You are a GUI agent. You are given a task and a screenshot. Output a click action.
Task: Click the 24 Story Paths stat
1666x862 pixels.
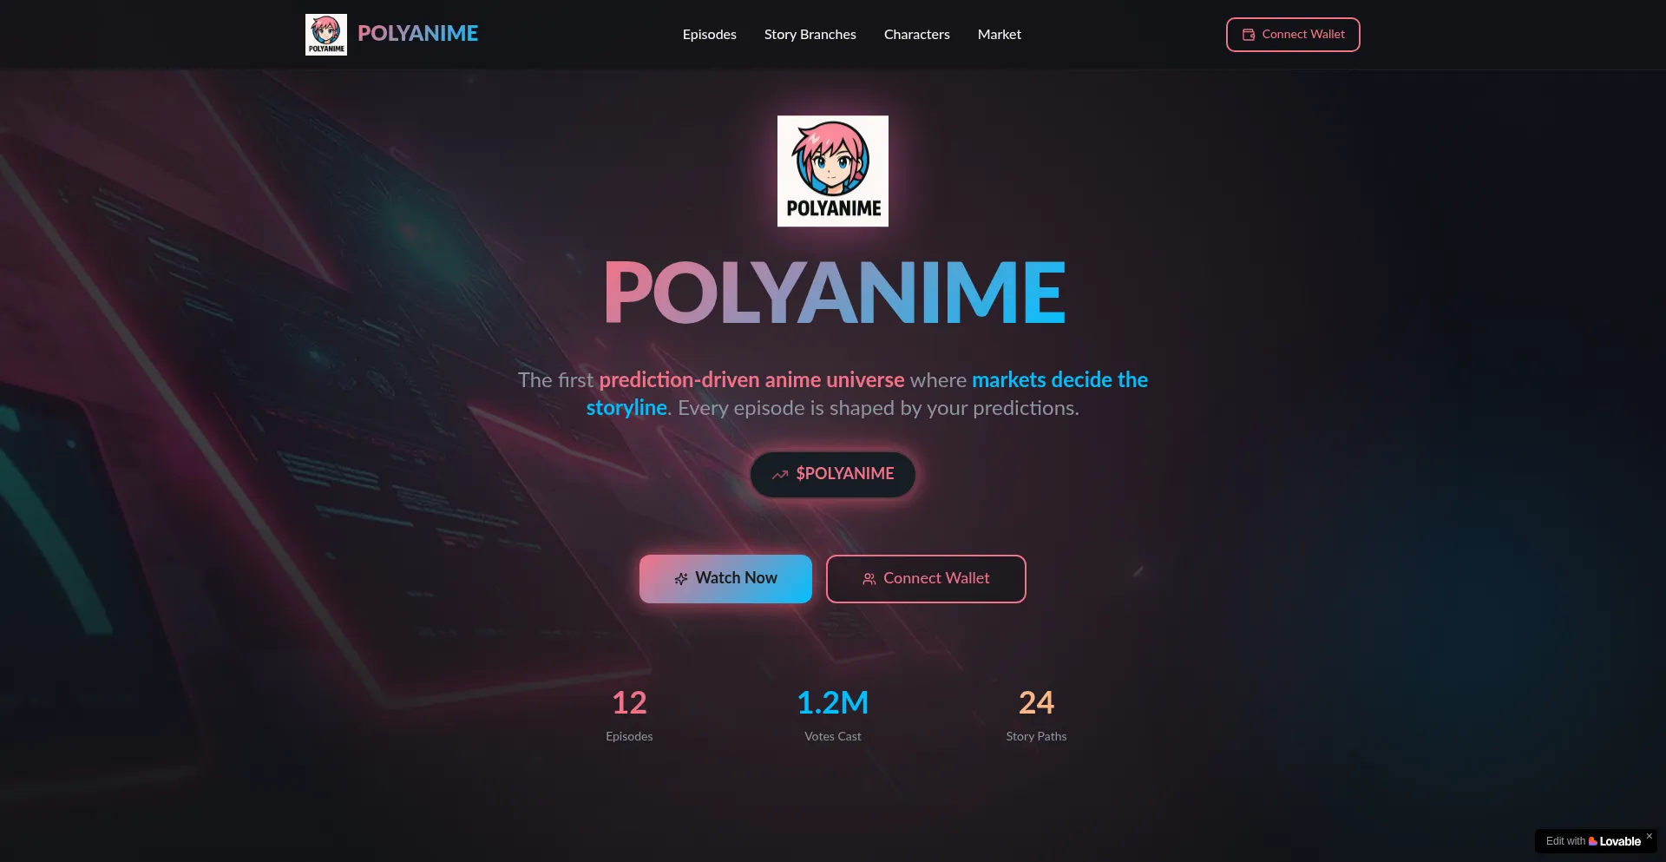coord(1036,715)
